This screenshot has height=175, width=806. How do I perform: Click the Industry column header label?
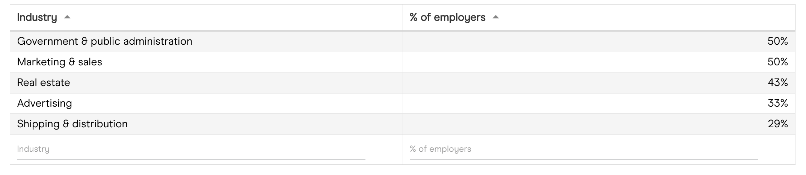coord(37,17)
